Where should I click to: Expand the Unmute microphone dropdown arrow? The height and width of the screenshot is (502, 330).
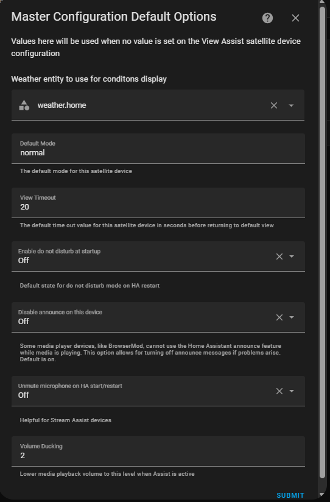tap(292, 391)
